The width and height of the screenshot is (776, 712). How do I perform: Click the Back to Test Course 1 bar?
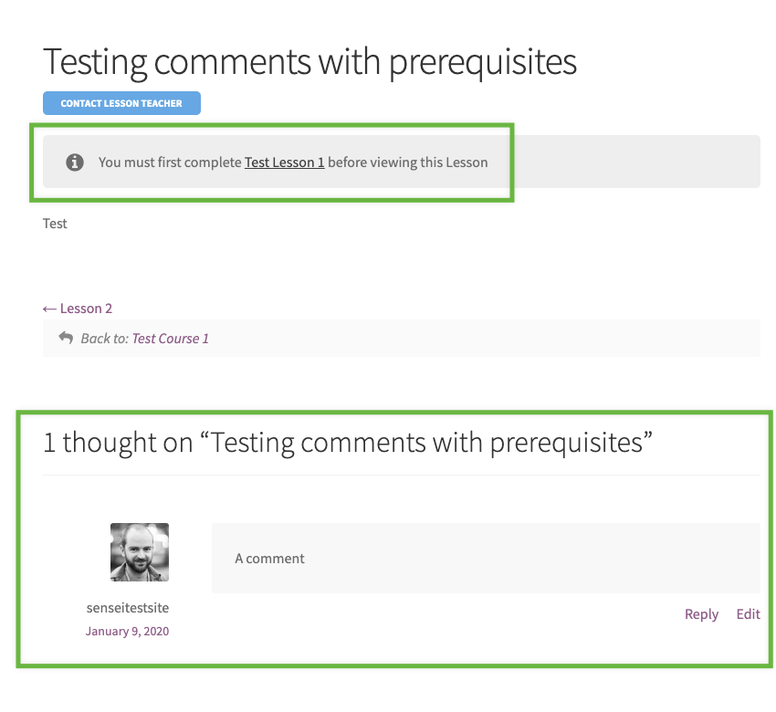[402, 338]
